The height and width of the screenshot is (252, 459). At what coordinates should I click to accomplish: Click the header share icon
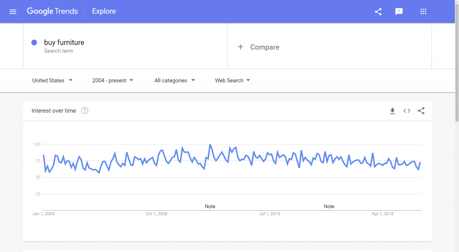[x=378, y=12]
